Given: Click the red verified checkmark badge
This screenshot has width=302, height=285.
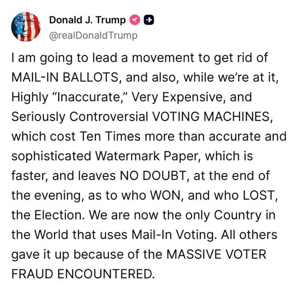Looking at the screenshot, I should click(135, 20).
